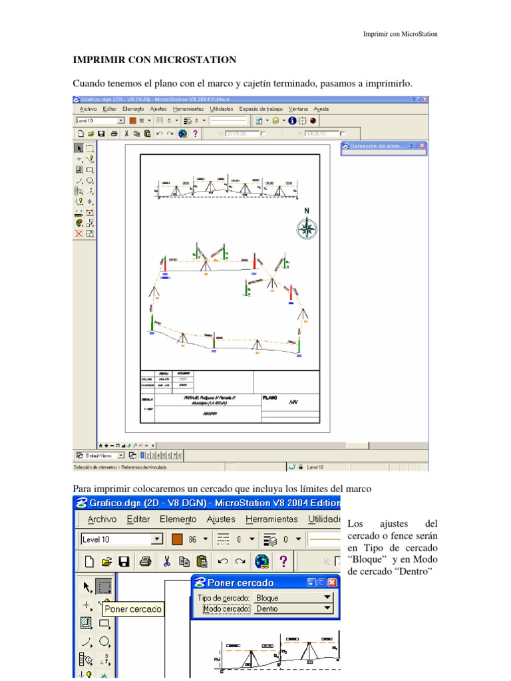The width and height of the screenshot is (511, 681).
Task: Toggle view 2 button in upper window
Action: 148,456
